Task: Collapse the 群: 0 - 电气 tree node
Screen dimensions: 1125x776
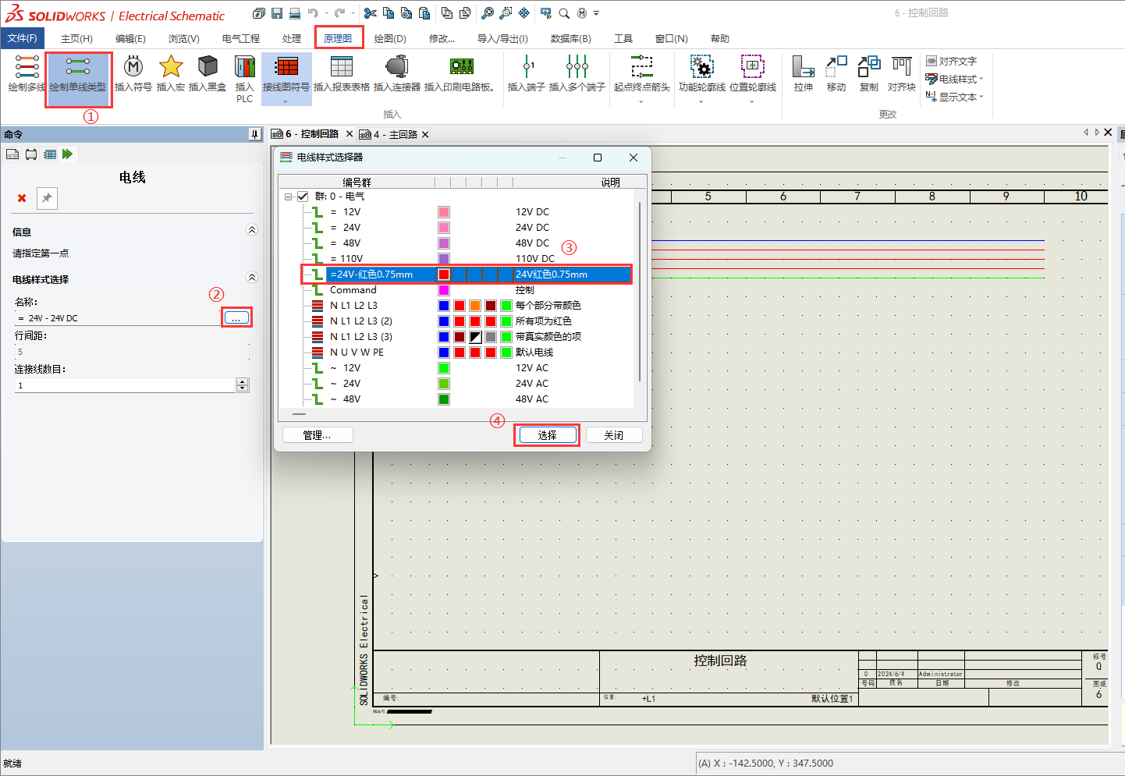Action: pos(289,197)
